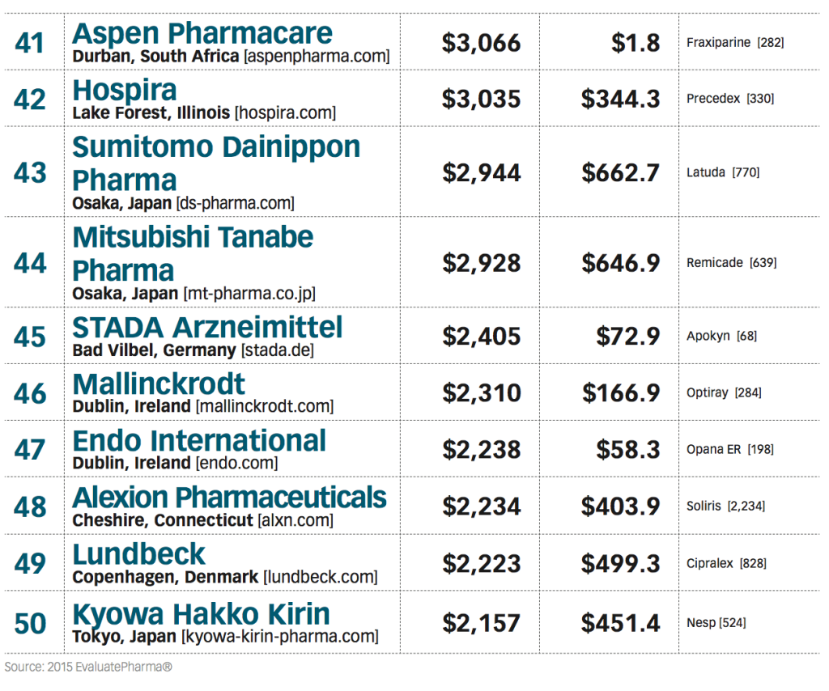Select the Remicade [639] product entry
This screenshot has height=691, width=829.
pos(731,263)
